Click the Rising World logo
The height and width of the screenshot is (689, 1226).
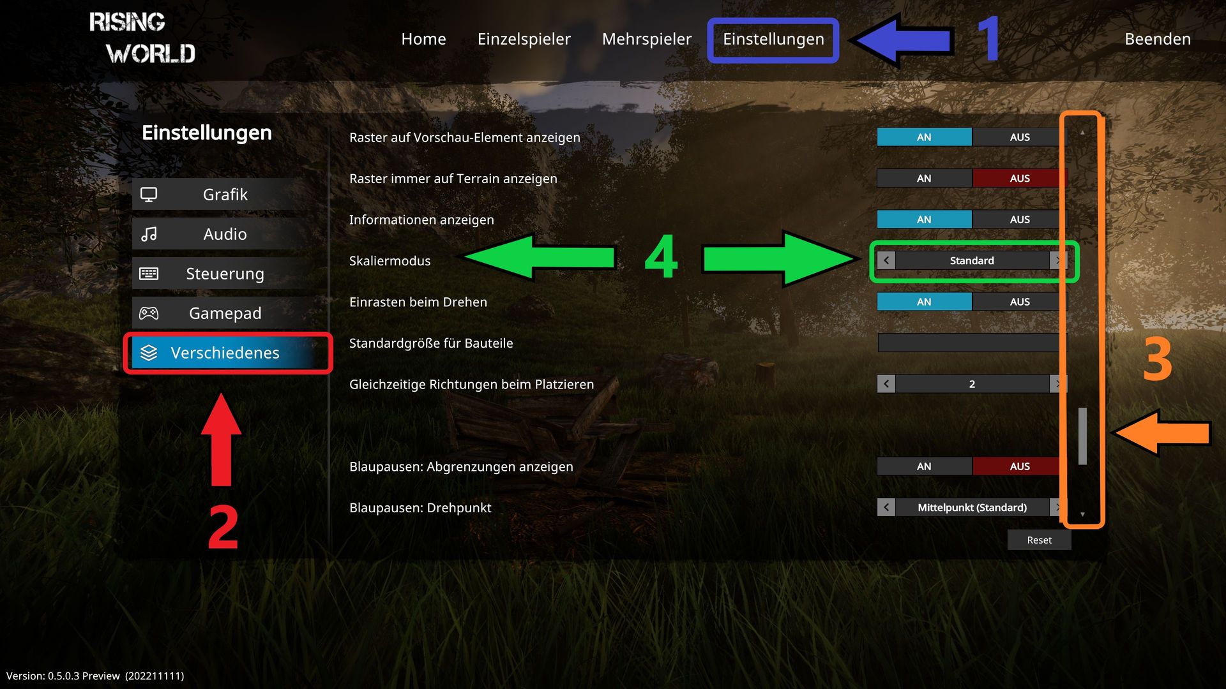(x=142, y=38)
